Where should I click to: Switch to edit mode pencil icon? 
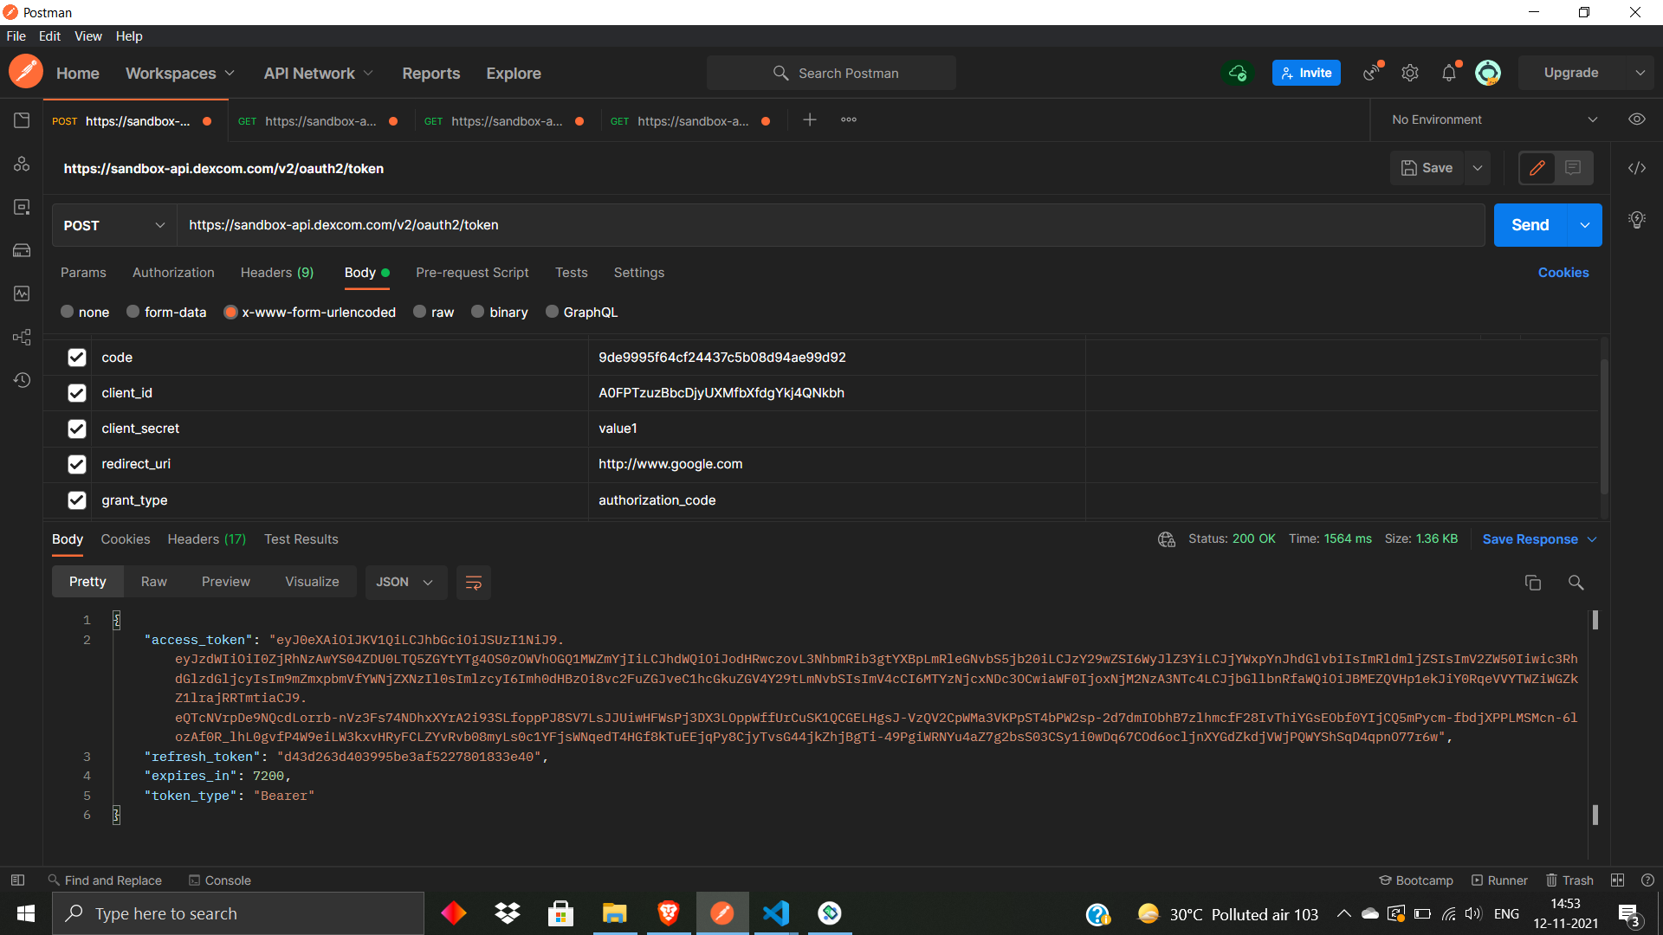[x=1537, y=168]
